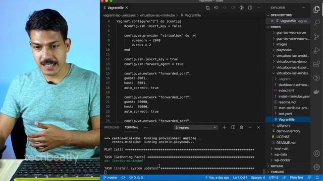Collapse the virtualbox-iac-miniku... folder

[293, 73]
